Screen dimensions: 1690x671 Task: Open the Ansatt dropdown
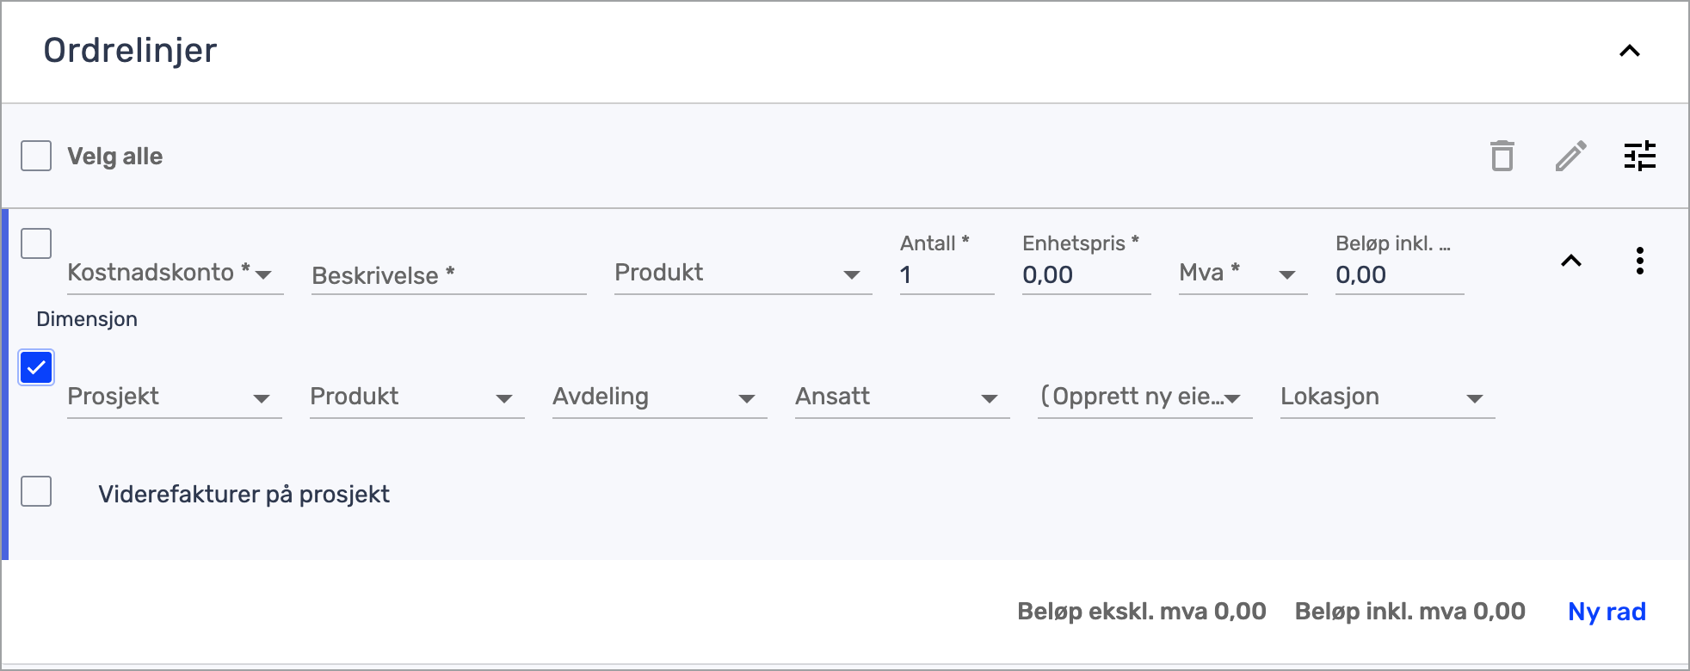click(x=902, y=397)
